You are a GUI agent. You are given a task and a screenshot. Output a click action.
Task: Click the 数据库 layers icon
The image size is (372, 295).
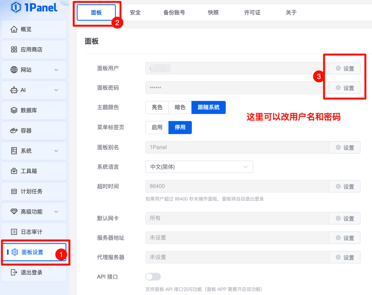[14, 110]
